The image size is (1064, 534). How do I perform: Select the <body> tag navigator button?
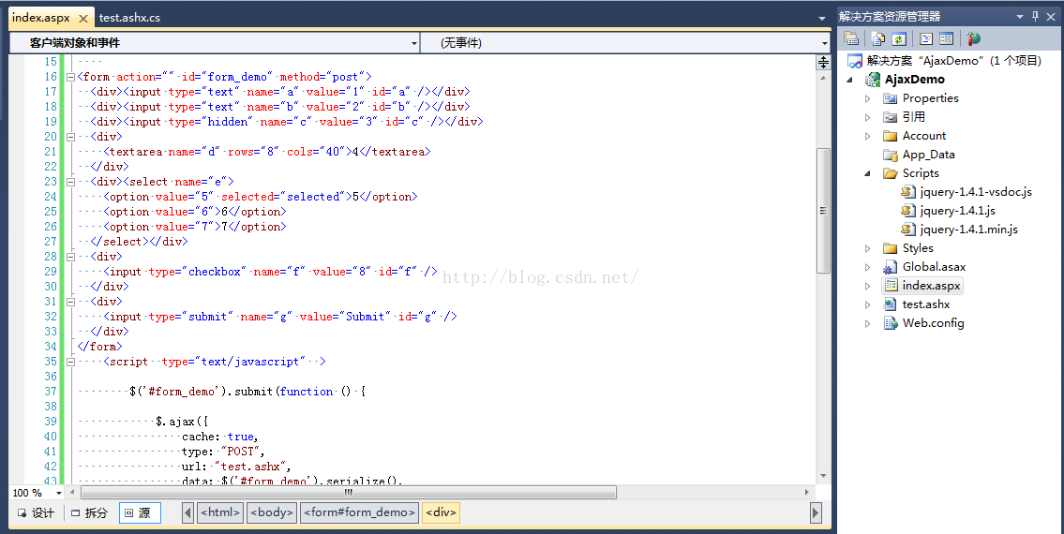(272, 512)
